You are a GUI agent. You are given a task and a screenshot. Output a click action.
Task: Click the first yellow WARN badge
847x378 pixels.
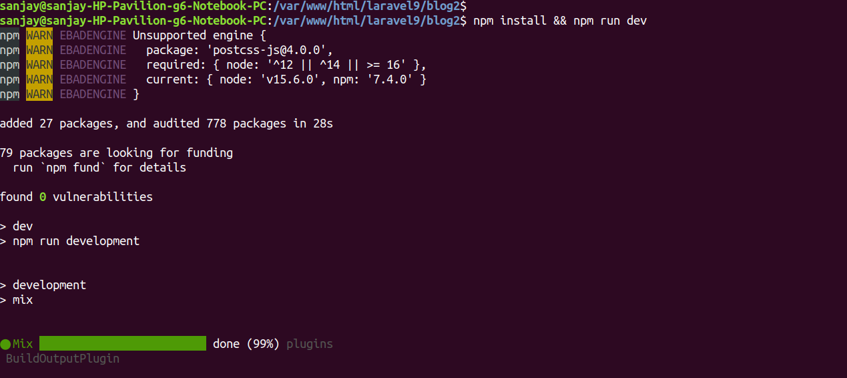point(39,35)
